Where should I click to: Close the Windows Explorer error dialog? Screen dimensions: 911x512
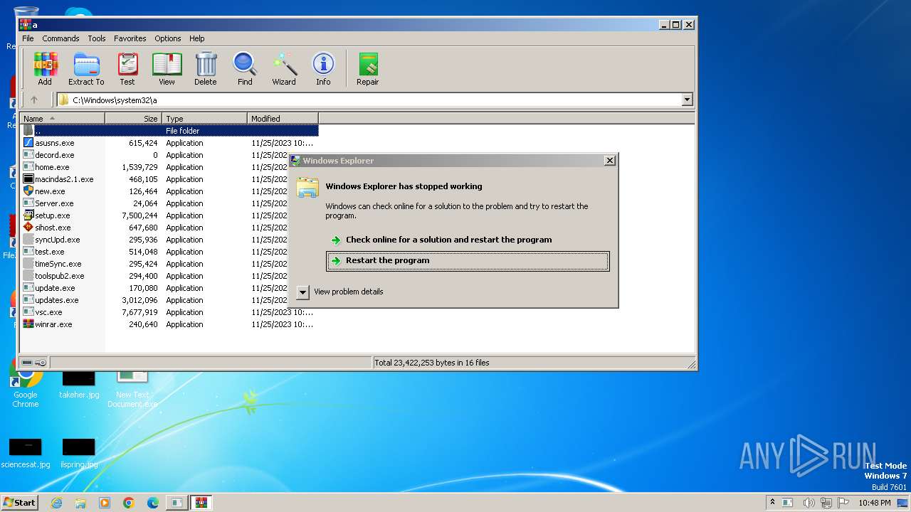610,161
